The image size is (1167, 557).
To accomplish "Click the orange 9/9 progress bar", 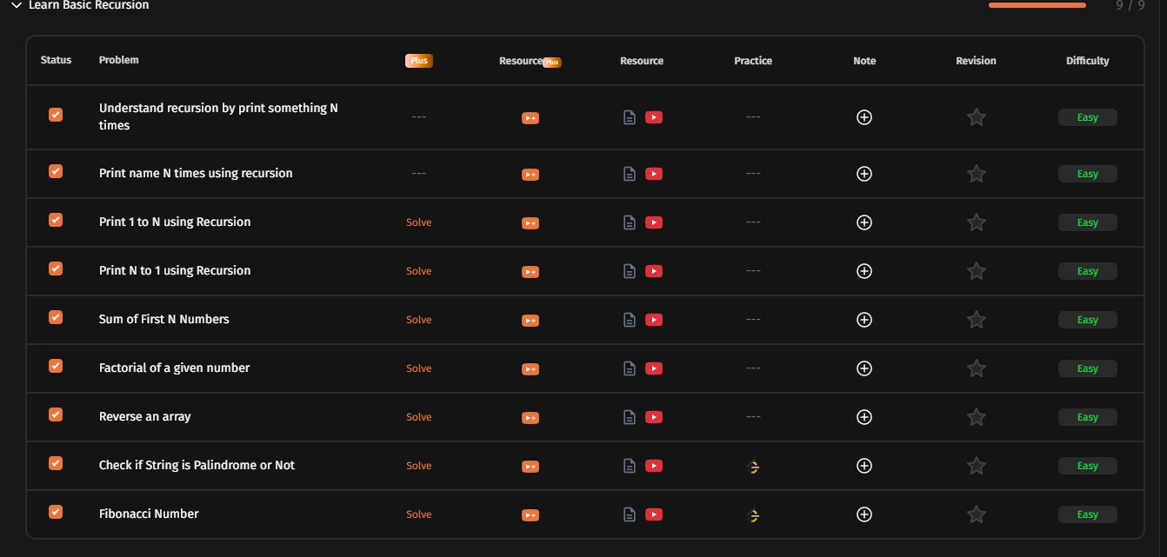I will tap(1037, 5).
